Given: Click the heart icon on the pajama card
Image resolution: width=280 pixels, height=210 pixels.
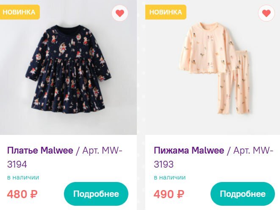Looking at the screenshot, I should pyautogui.click(x=266, y=13).
